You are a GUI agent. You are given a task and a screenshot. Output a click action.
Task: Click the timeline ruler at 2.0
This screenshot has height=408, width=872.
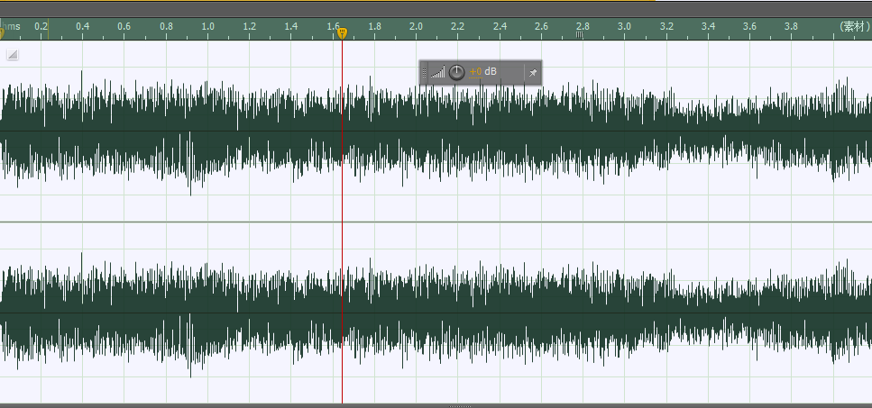[x=416, y=28]
